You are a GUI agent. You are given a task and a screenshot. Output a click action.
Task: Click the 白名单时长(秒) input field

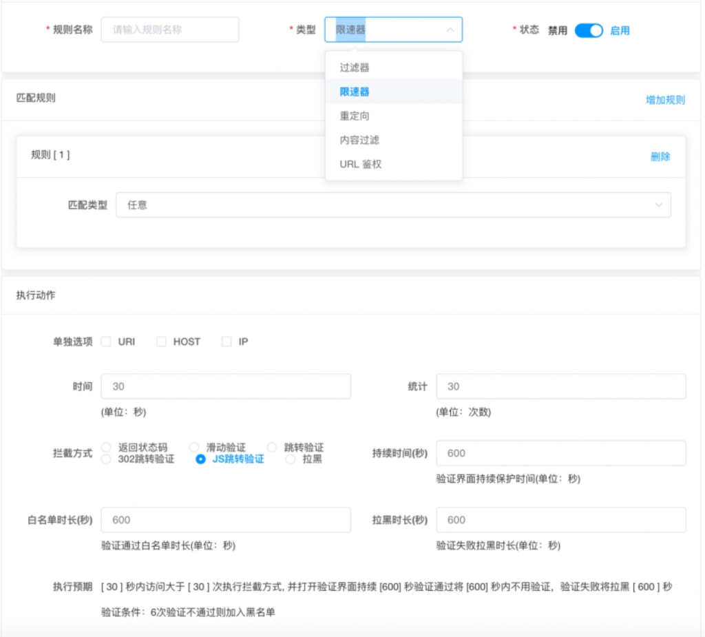[226, 520]
